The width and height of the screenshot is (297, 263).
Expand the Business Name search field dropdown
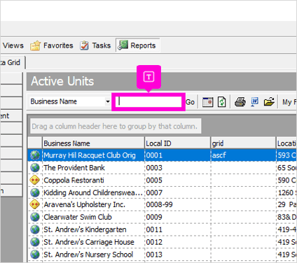click(x=108, y=101)
